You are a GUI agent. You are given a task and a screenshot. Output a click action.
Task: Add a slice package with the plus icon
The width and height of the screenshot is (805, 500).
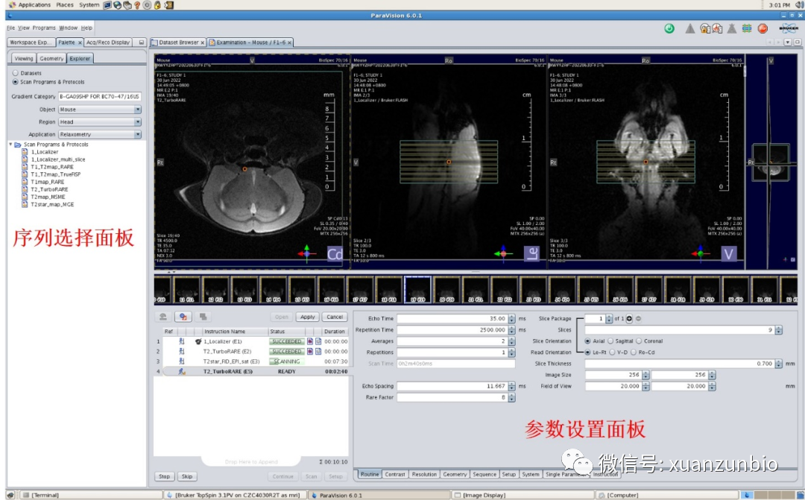pos(629,319)
